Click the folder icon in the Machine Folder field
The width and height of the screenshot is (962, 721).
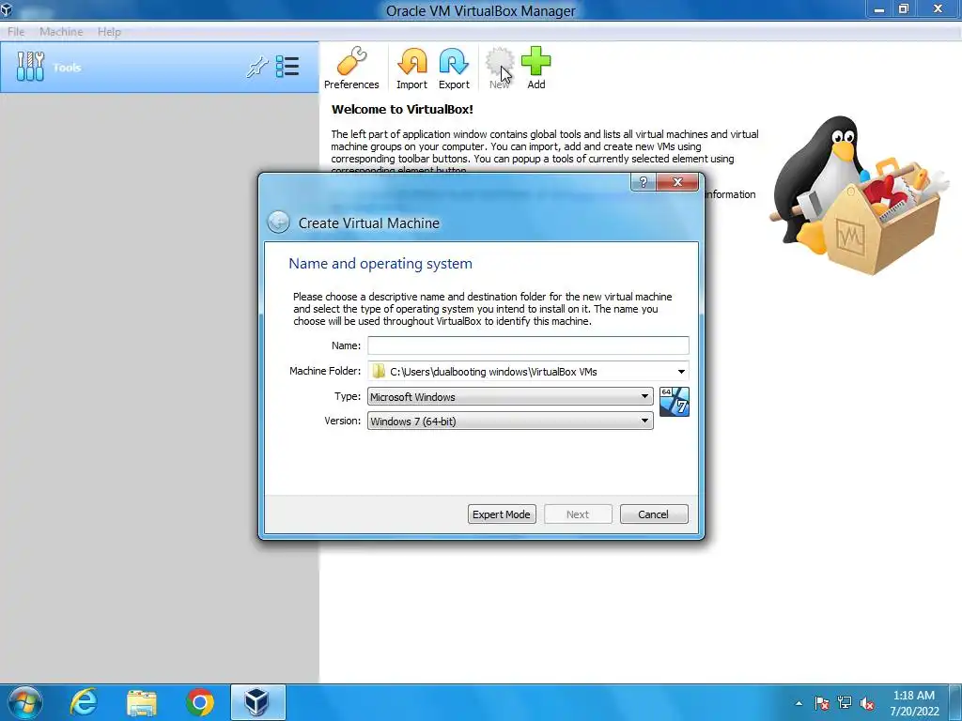tap(379, 371)
